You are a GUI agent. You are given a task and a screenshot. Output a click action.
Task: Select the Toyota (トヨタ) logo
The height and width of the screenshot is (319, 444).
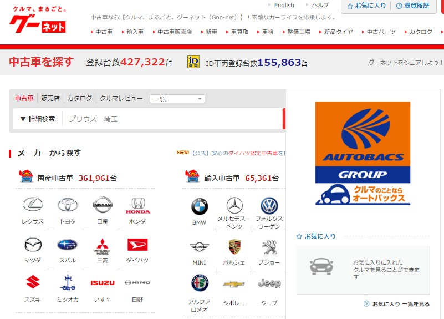point(68,204)
